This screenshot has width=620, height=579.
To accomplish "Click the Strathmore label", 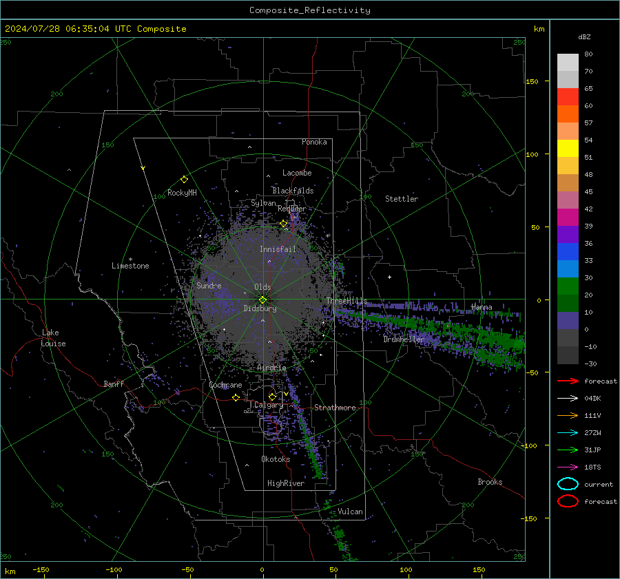I will [335, 408].
